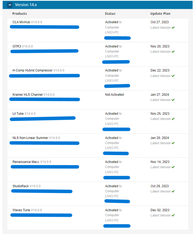Click the green checkmark next to GTR3

point(173,52)
